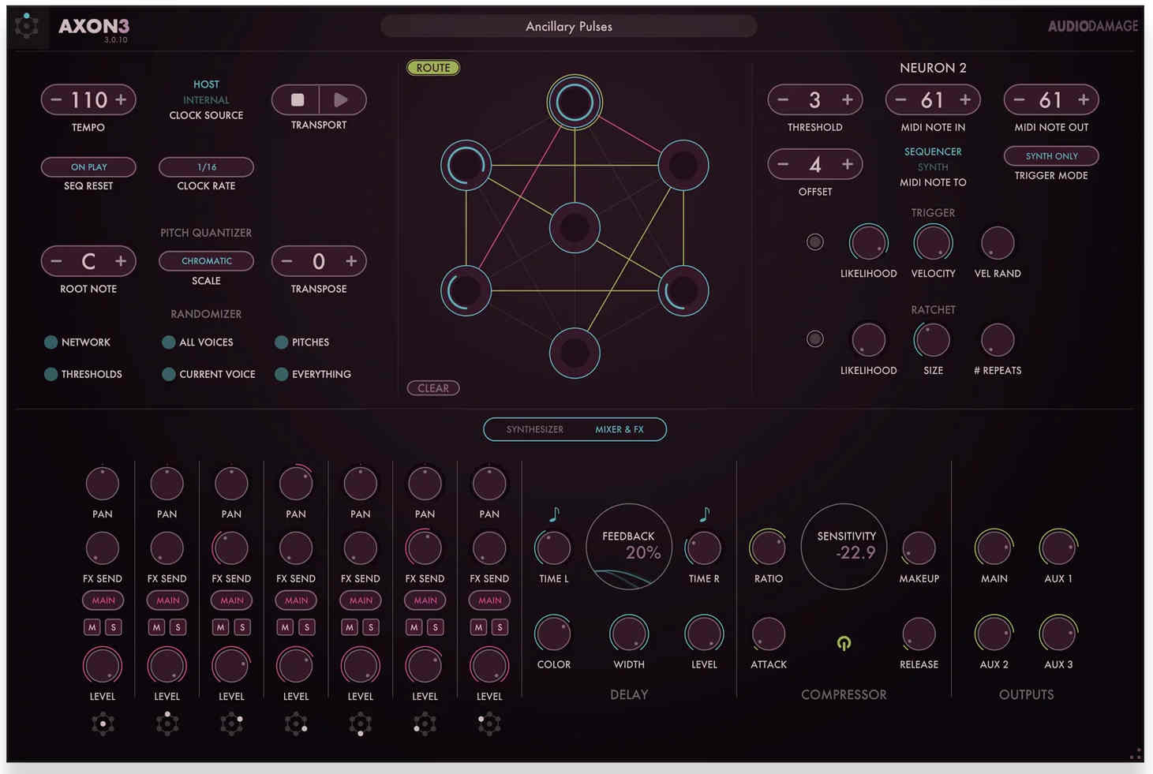Image resolution: width=1153 pixels, height=774 pixels.
Task: Click the first channel's neuron icon
Action: [103, 724]
